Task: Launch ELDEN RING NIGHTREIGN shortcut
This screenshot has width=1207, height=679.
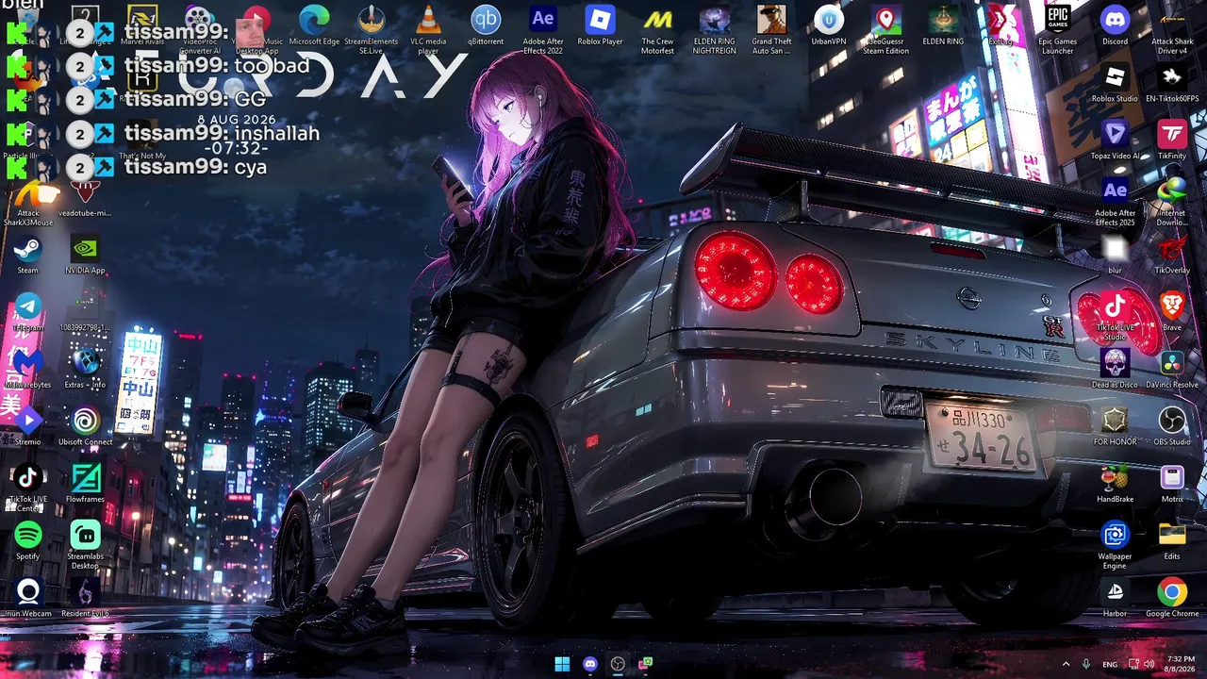Action: pyautogui.click(x=715, y=30)
